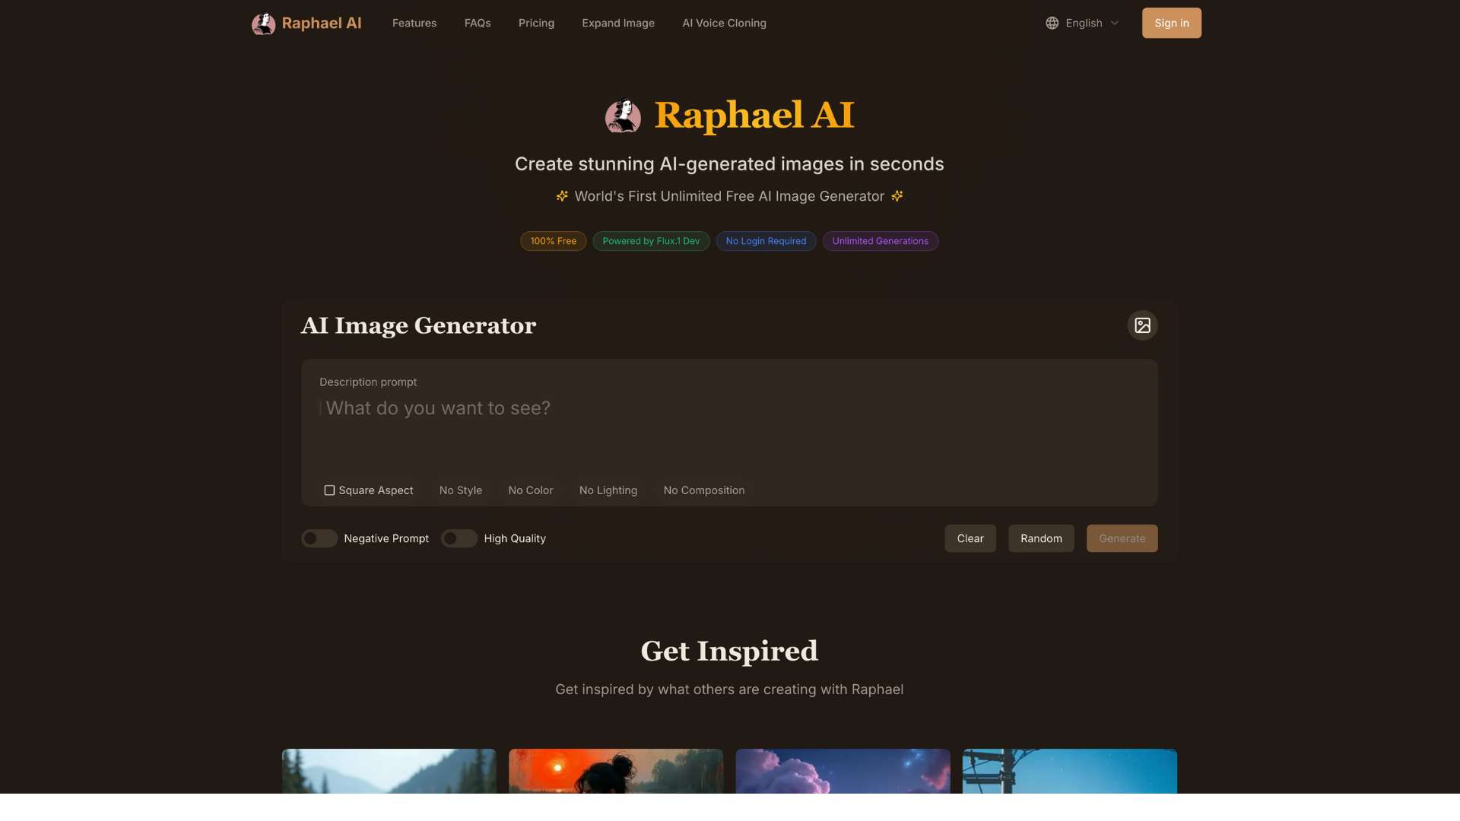Viewport: 1460px width, 821px height.
Task: Click the Raphael portrait icon in hero heading
Action: [623, 116]
